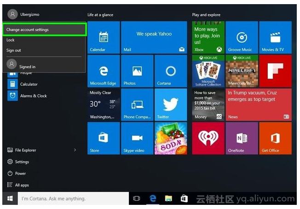This screenshot has height=209, width=300.
Task: Open the Calendar tile
Action: [104, 37]
